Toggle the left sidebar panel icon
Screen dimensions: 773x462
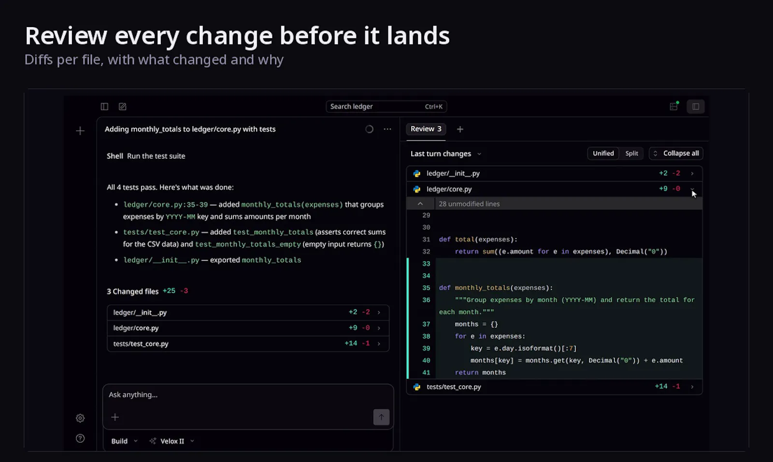[104, 106]
